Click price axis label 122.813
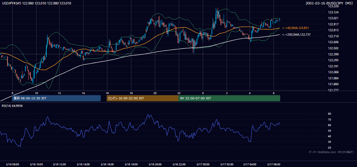The width and height of the screenshot is (357, 167). [x=334, y=30]
